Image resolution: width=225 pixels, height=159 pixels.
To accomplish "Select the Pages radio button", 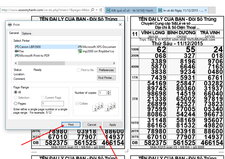I will click(x=16, y=104).
